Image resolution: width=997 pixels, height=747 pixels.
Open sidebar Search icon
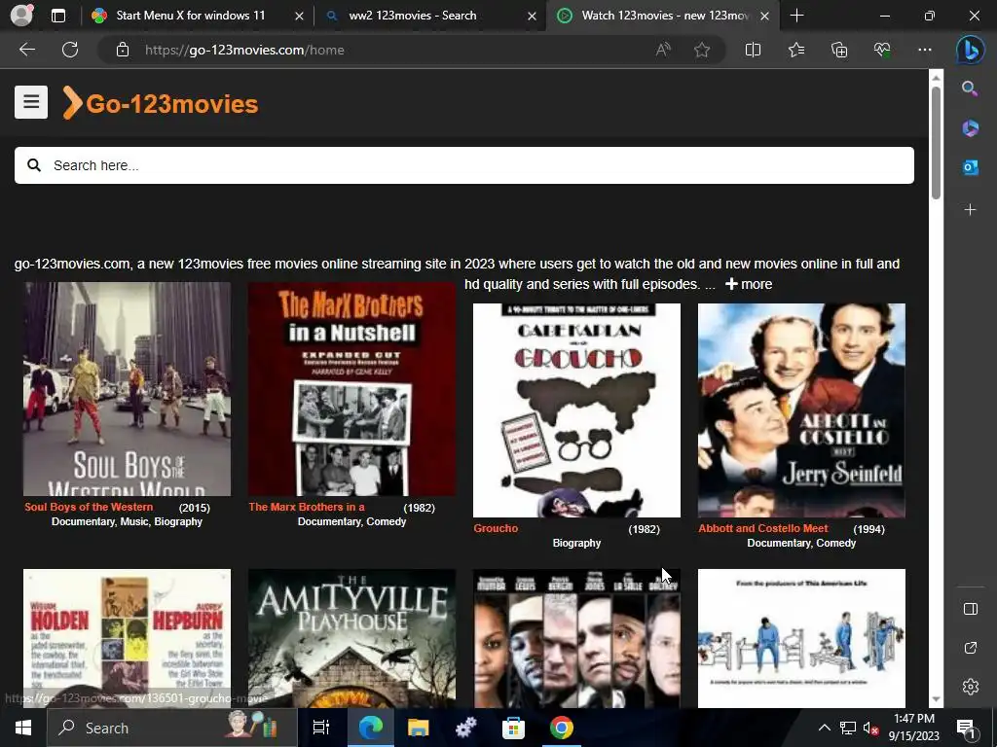click(970, 89)
